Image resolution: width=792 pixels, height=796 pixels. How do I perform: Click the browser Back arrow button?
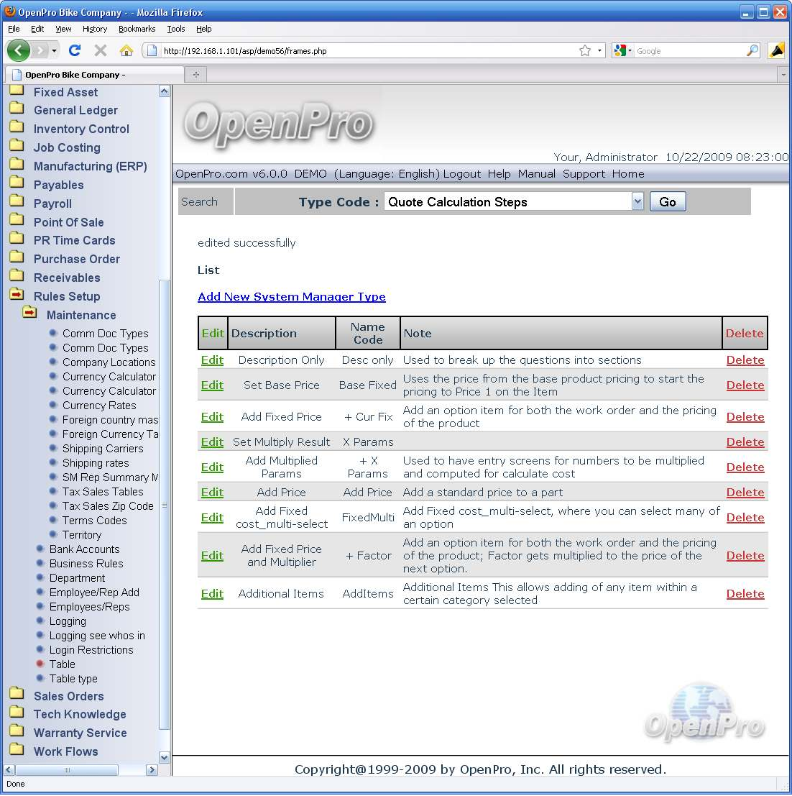click(x=19, y=50)
